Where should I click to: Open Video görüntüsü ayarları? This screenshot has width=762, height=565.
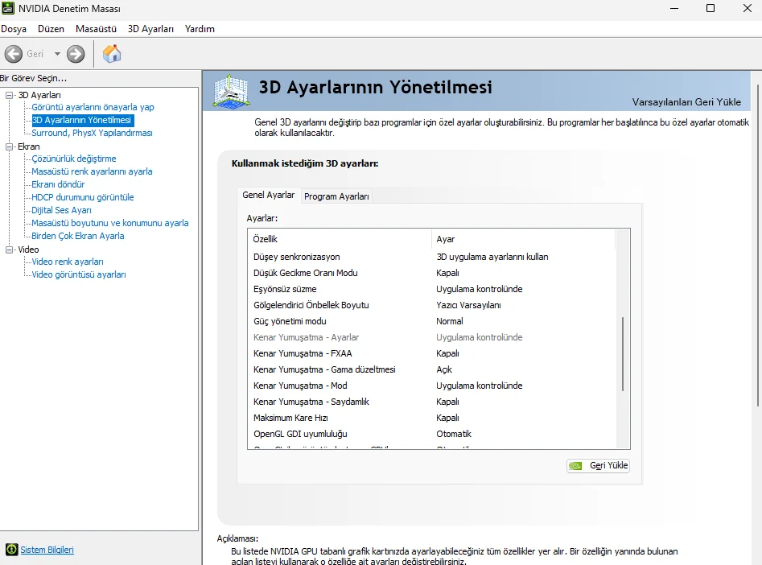tap(79, 274)
